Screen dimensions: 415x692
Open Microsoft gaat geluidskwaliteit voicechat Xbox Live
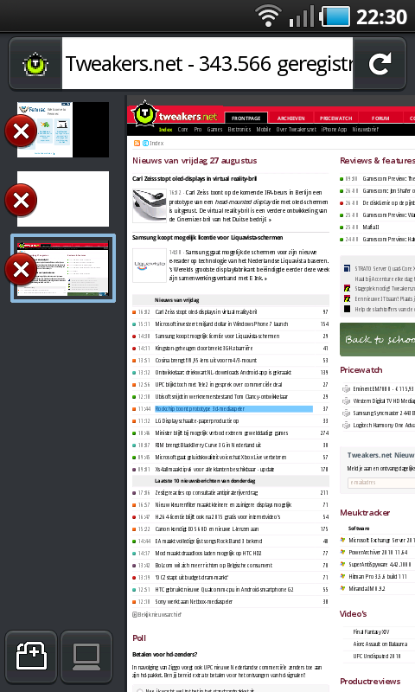point(220,458)
